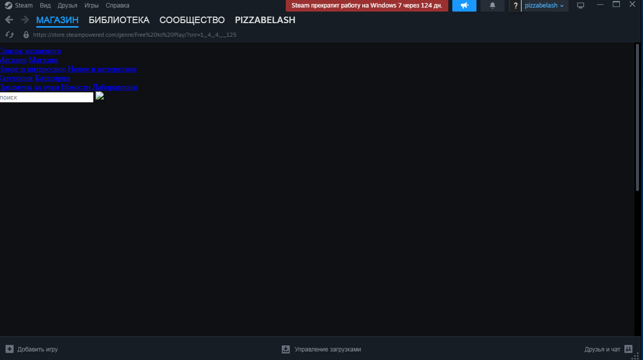Open the Вид menu
Image resolution: width=643 pixels, height=360 pixels.
pos(45,6)
